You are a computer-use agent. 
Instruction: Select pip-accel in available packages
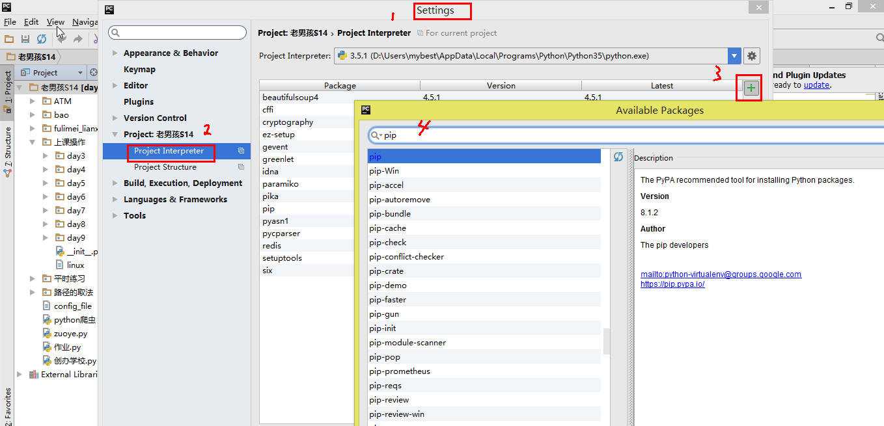coord(484,185)
